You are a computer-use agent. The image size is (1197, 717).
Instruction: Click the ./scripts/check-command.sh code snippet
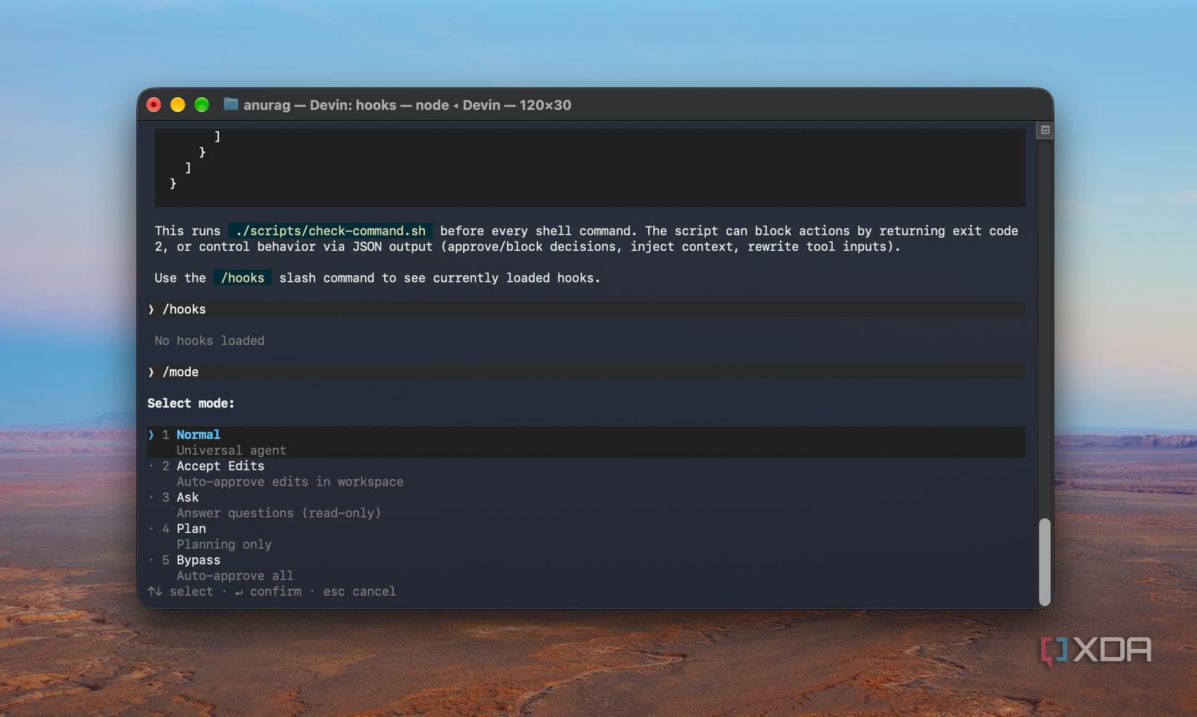click(330, 231)
